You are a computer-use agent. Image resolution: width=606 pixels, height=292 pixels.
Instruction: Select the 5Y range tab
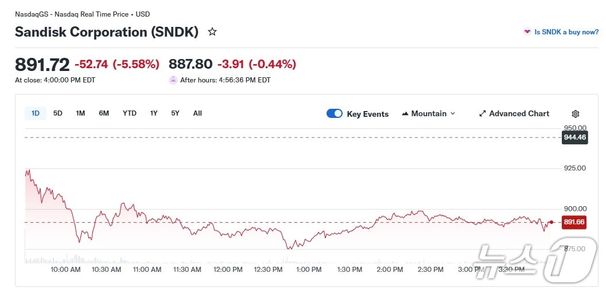[x=175, y=113]
